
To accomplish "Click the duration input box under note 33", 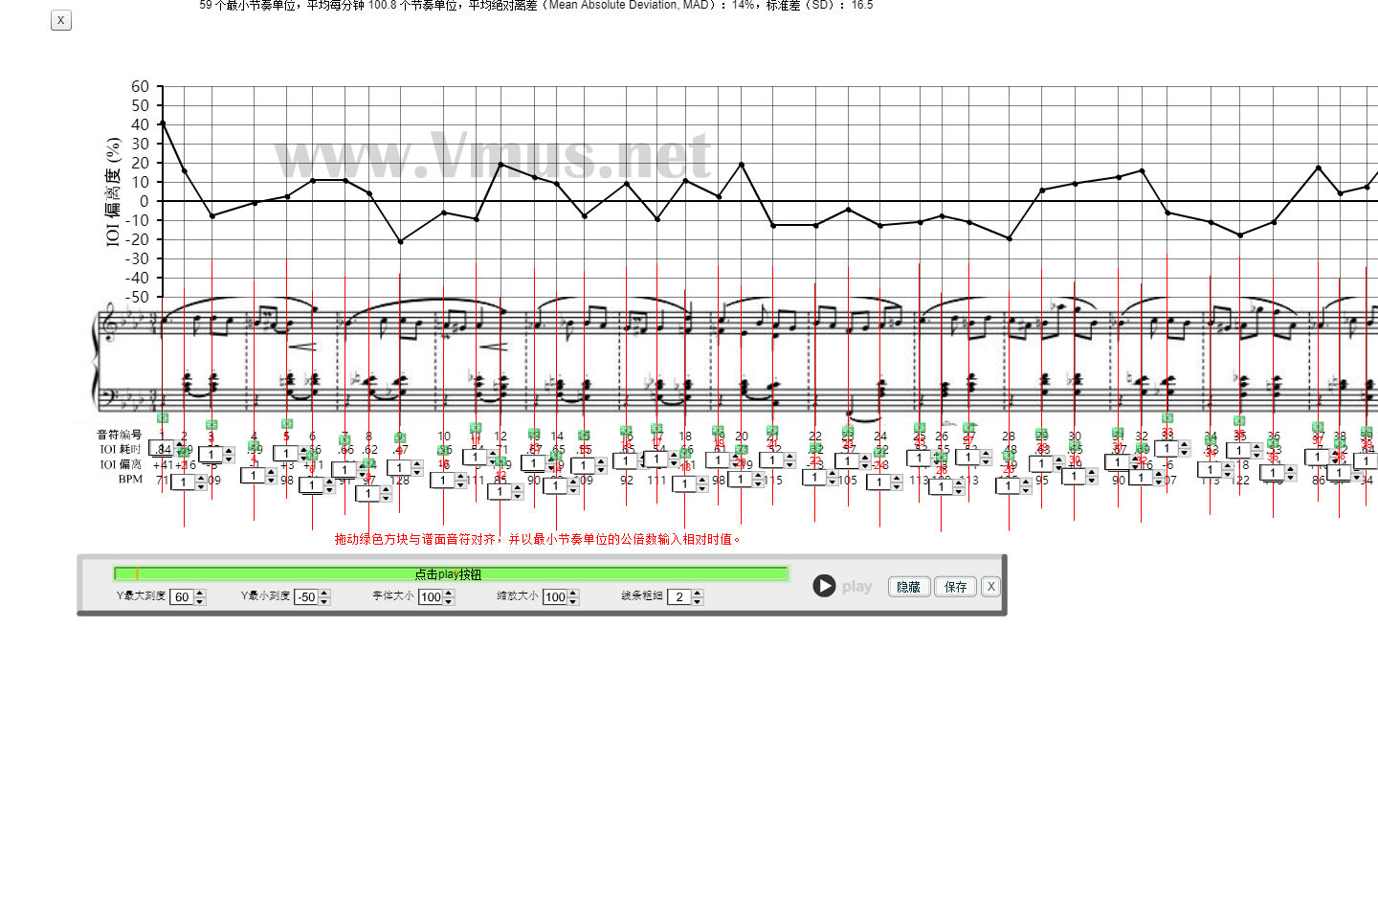I will tap(1167, 449).
